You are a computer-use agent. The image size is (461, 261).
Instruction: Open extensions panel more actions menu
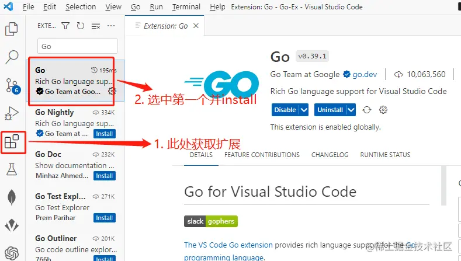111,26
